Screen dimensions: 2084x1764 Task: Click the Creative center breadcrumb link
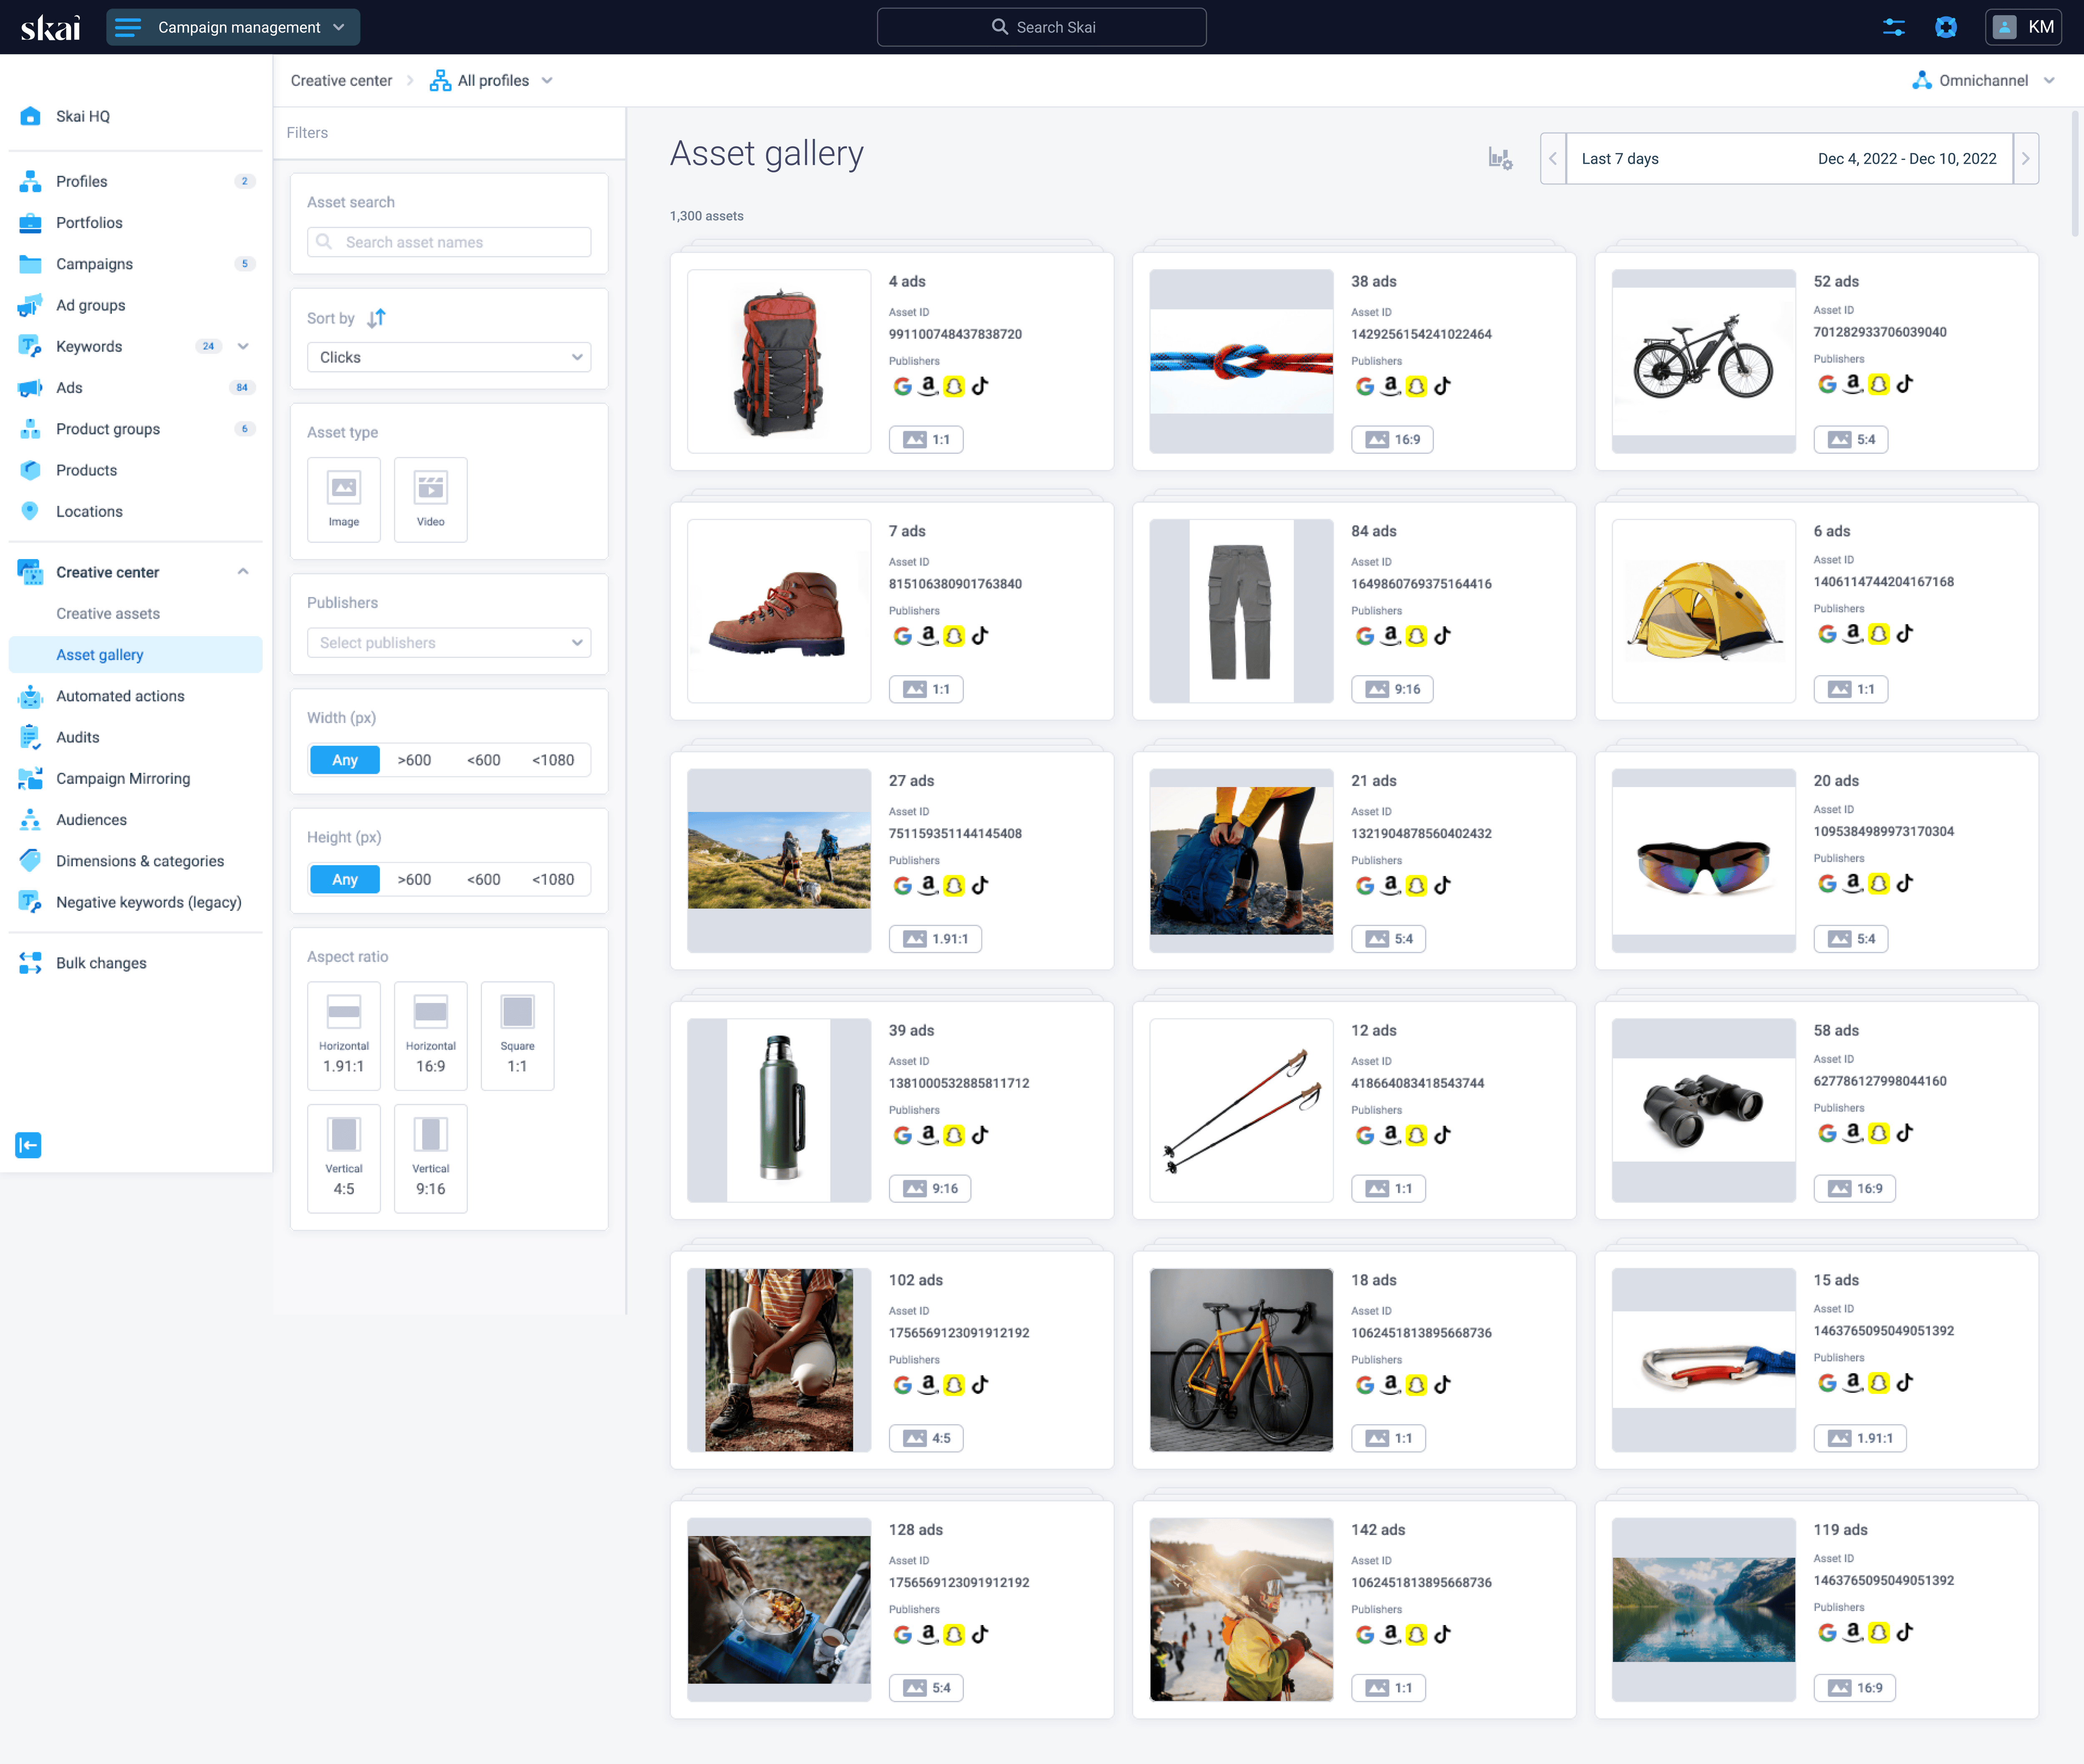click(341, 80)
